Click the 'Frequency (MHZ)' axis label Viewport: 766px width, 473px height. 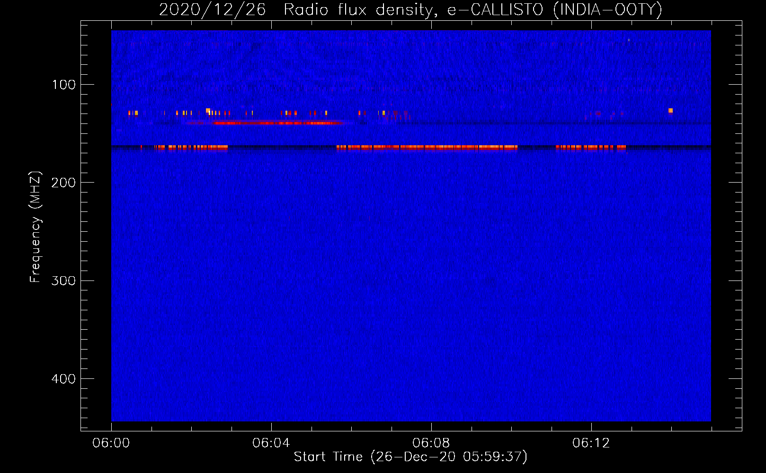tap(36, 227)
